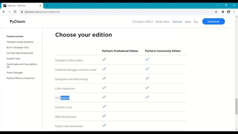The height and width of the screenshot is (134, 238).
Task: Click the page vertical scrollbar thumb
Action: [237, 106]
